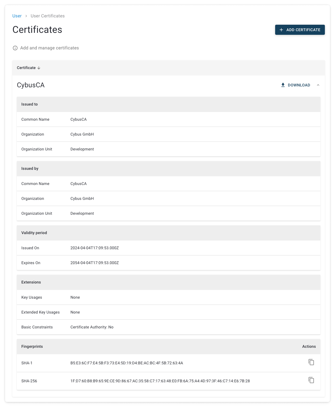Copy the SHA-256 fingerprint
Viewport: 335px width, 407px height.
pyautogui.click(x=311, y=380)
